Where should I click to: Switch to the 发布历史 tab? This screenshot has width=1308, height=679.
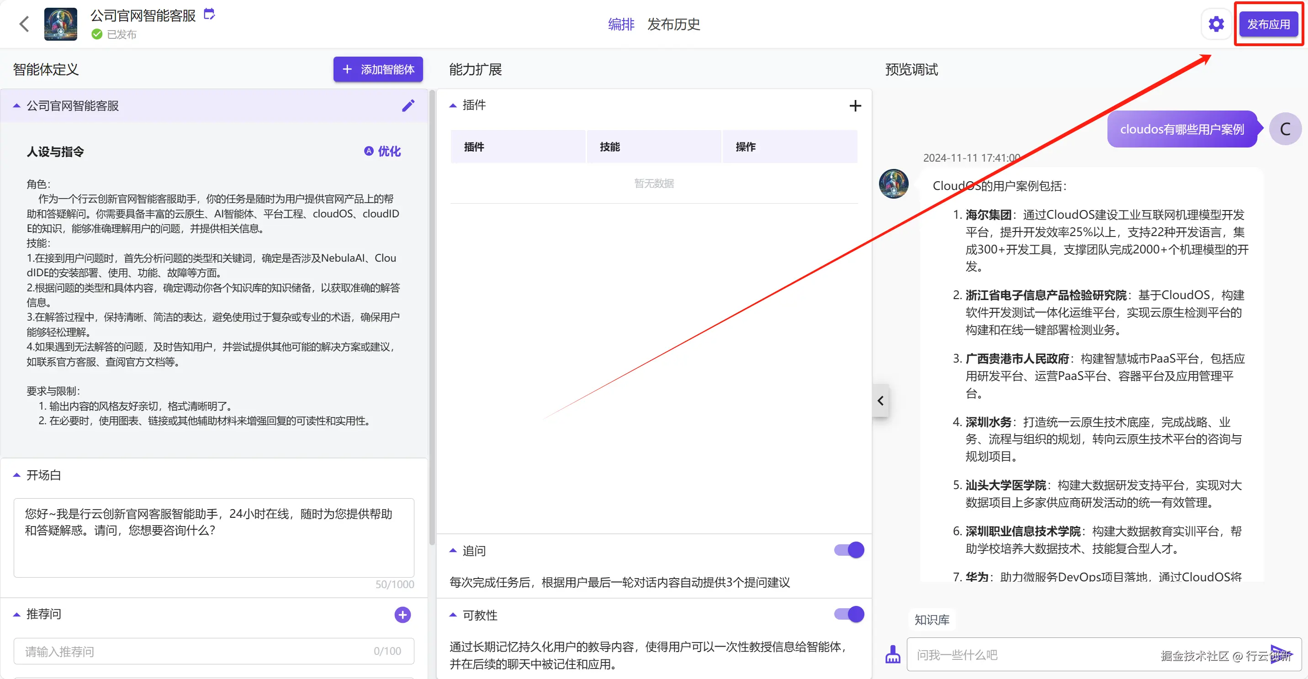click(x=673, y=24)
